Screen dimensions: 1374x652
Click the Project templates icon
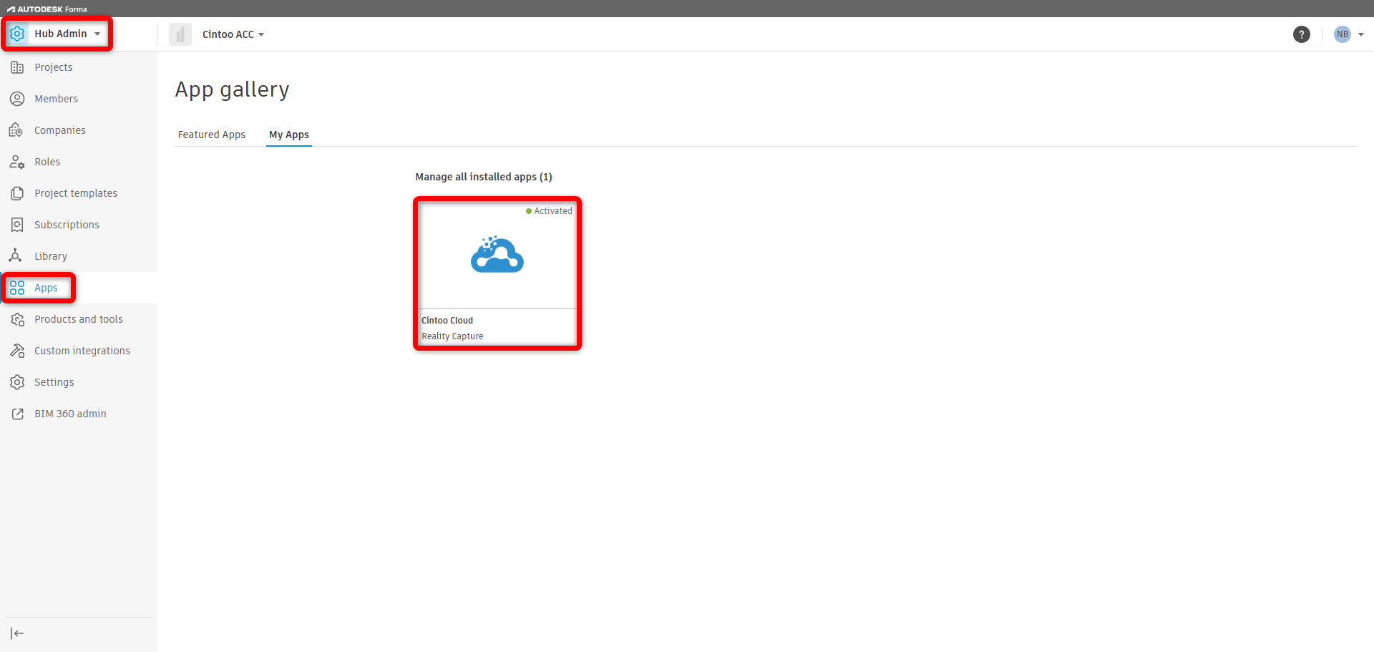[17, 193]
